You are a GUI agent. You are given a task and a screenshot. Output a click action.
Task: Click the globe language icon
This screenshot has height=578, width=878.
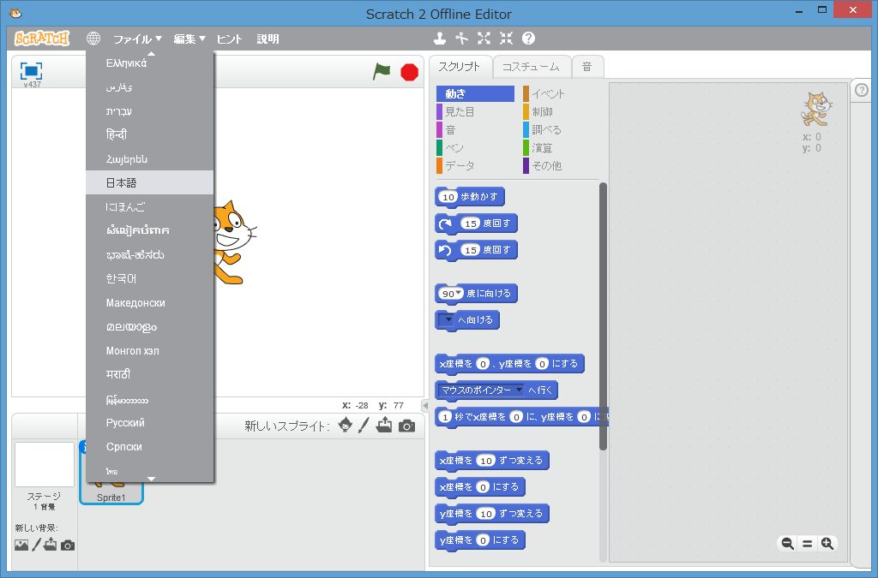(93, 39)
